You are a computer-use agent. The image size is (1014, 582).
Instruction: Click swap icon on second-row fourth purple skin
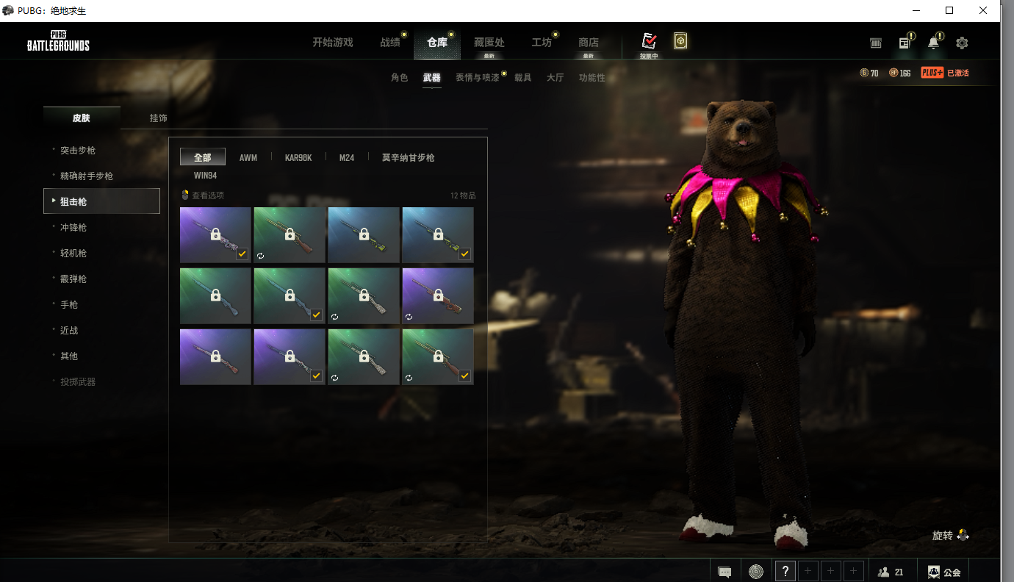pos(409,317)
